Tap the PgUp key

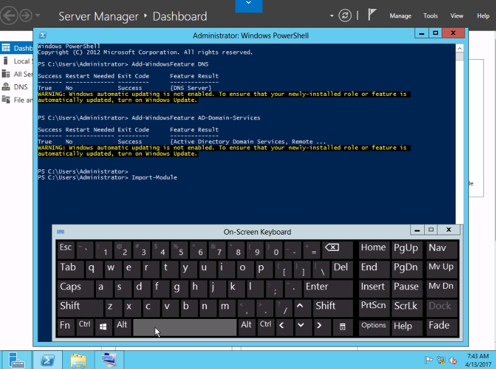406,249
